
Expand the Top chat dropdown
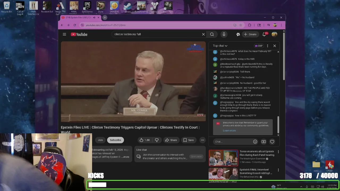tap(220, 46)
